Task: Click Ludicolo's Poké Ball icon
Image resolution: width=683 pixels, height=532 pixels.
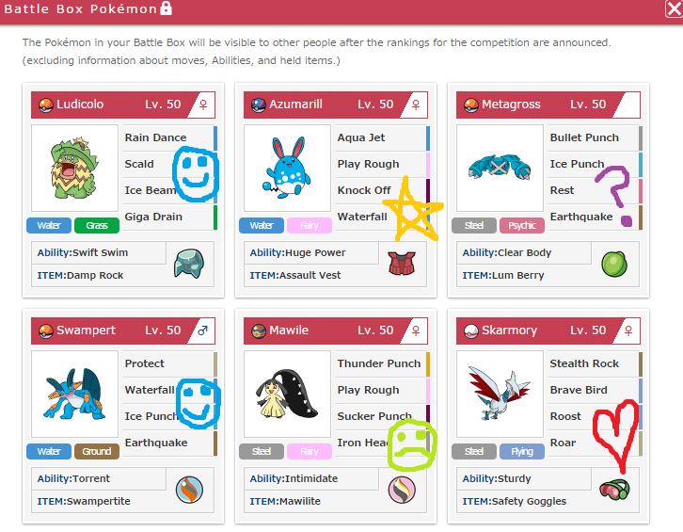Action: [46, 105]
